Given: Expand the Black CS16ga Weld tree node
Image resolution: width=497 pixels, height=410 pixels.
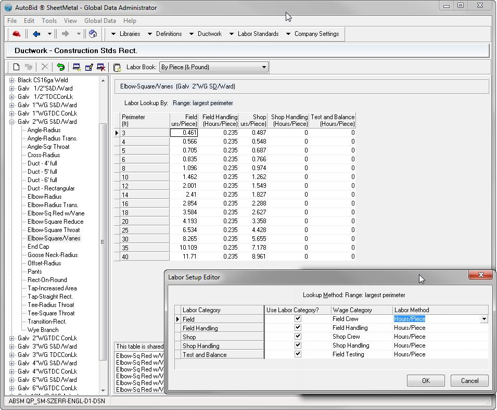Looking at the screenshot, I should [12, 80].
